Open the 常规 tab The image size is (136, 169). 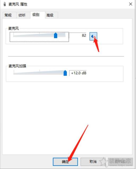tap(8, 15)
